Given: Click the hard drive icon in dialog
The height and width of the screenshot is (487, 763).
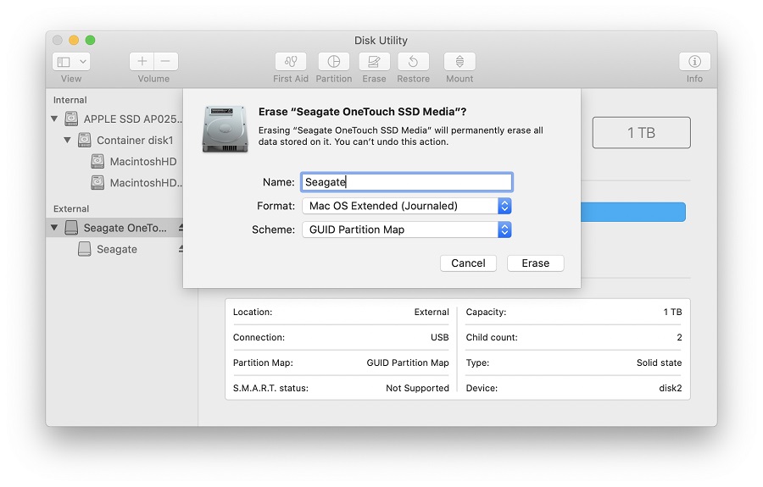Looking at the screenshot, I should coord(226,129).
